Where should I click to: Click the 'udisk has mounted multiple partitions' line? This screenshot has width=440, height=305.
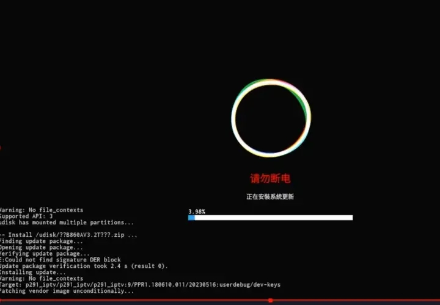(66, 222)
